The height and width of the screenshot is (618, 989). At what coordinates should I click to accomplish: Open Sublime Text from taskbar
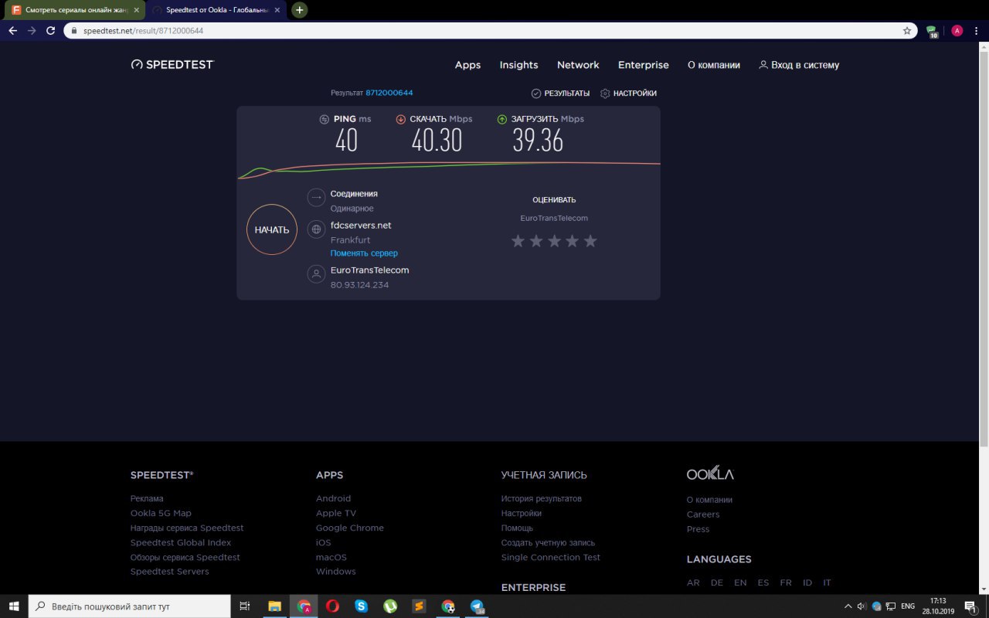[x=419, y=606]
